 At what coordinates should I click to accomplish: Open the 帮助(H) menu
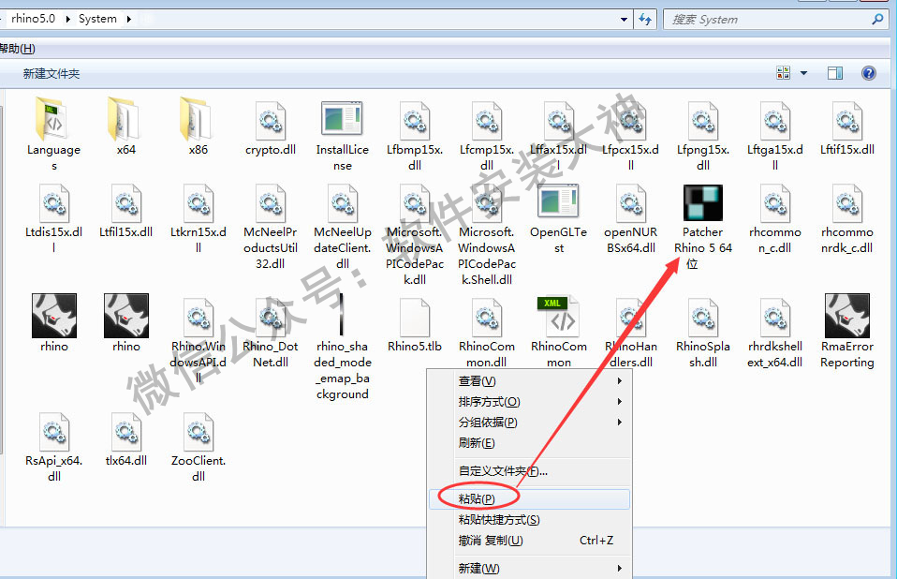coord(18,49)
